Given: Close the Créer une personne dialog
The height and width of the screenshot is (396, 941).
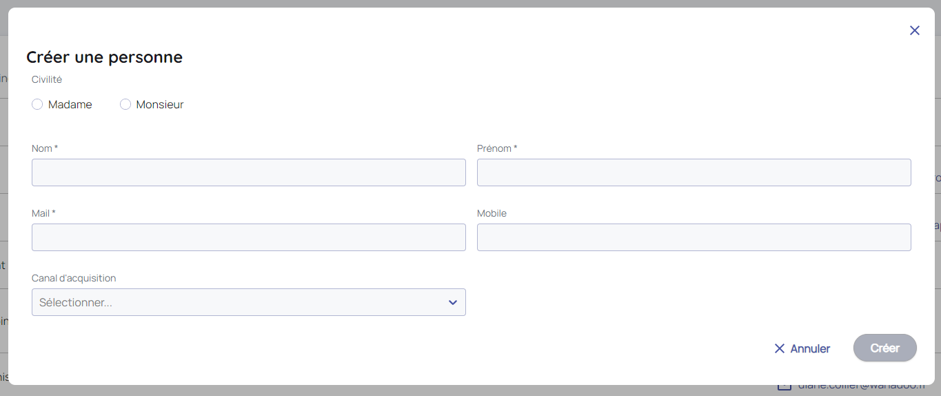Looking at the screenshot, I should coord(914,30).
